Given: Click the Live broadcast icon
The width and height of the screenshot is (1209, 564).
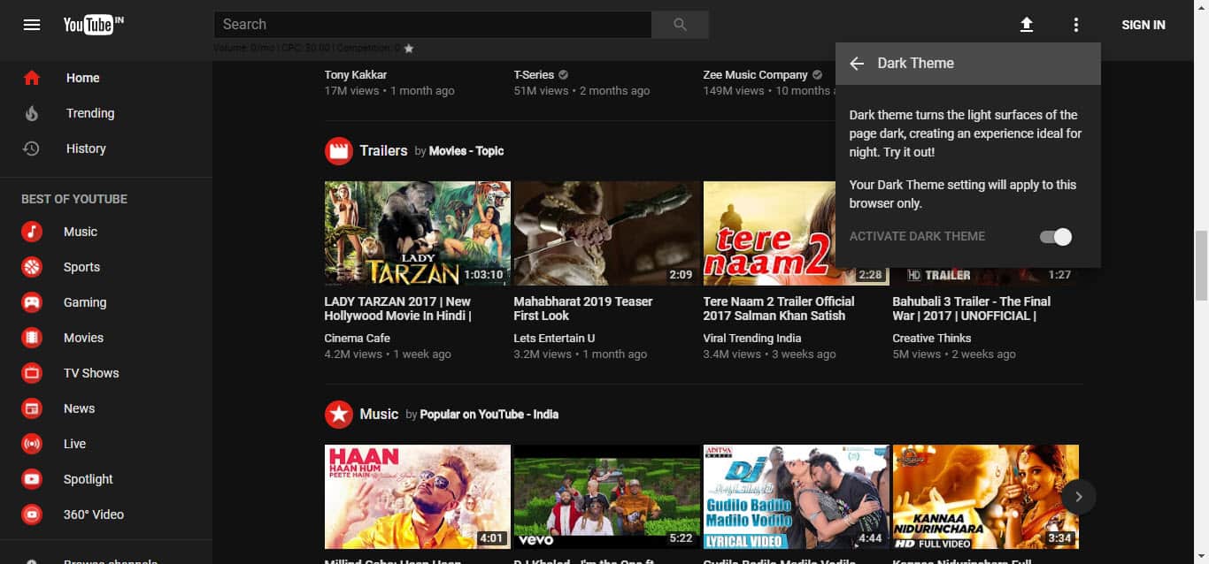Looking at the screenshot, I should [32, 444].
